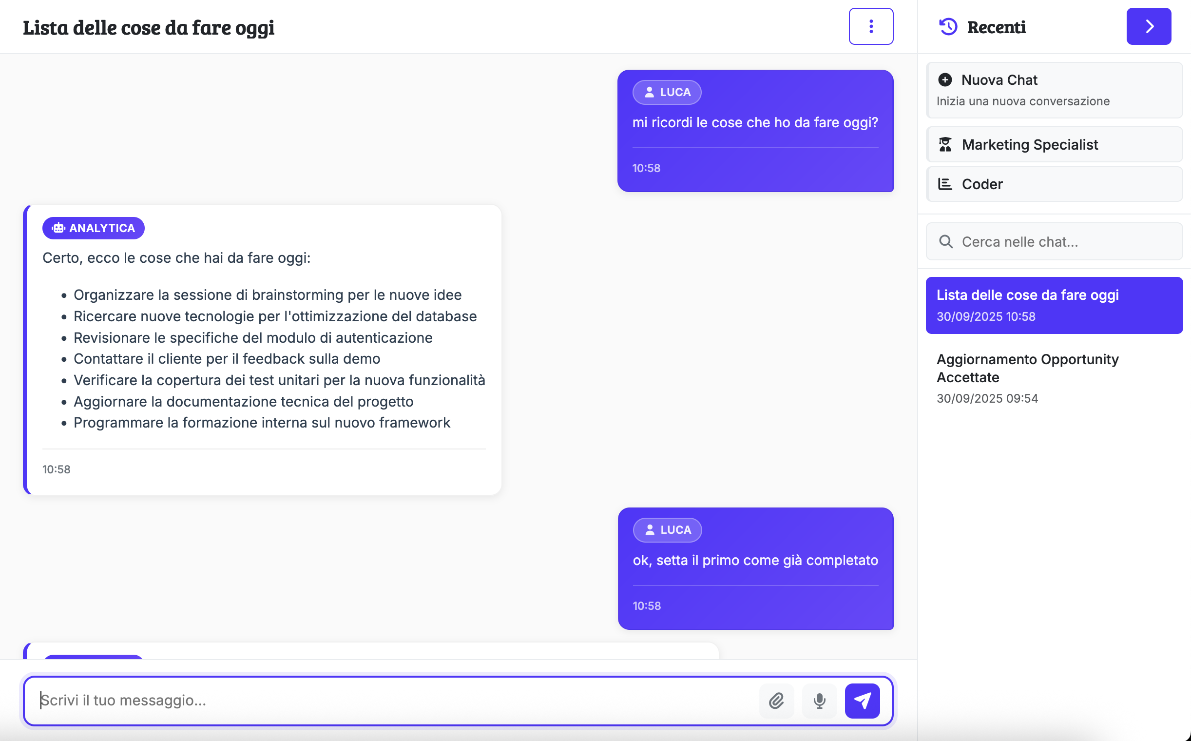Screen dimensions: 1191x741
Task: Click the ANALYTICA bot badge
Action: tap(93, 228)
